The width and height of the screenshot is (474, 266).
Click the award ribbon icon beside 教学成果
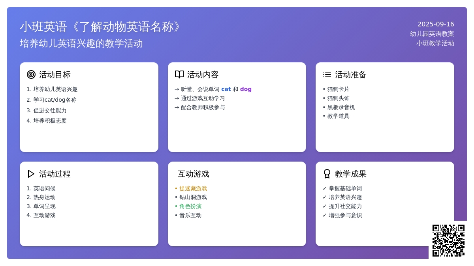click(327, 174)
